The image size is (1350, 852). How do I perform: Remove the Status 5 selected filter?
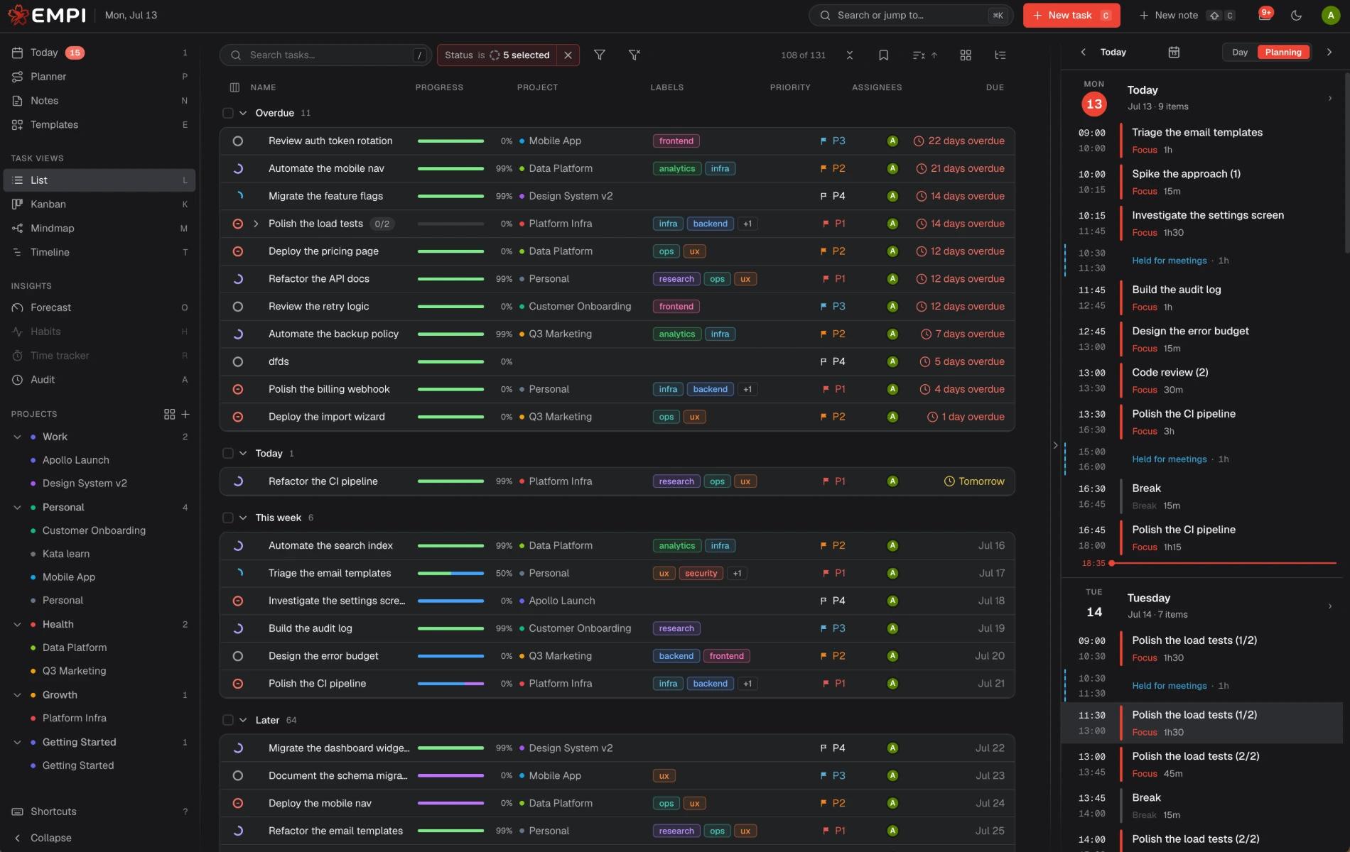tap(568, 55)
